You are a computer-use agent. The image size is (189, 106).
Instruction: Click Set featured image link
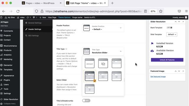pyautogui.click(x=158, y=77)
